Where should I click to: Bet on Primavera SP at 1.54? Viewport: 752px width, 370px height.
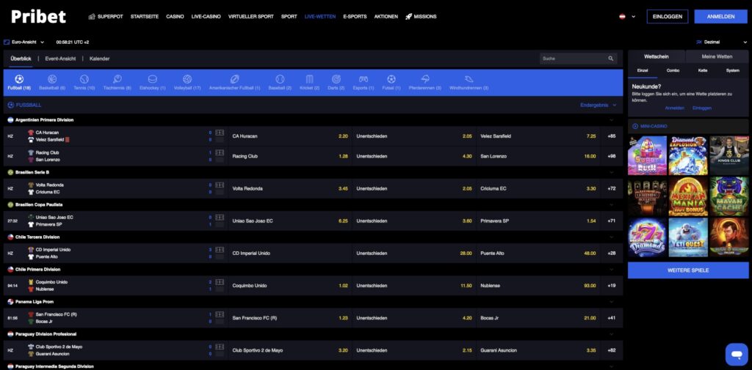(538, 221)
